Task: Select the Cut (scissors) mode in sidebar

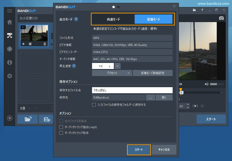Action: point(10,36)
